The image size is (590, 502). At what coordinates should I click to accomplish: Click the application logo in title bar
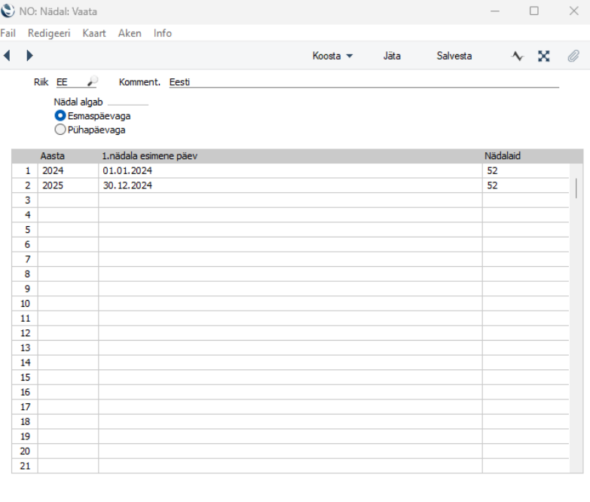pos(8,11)
